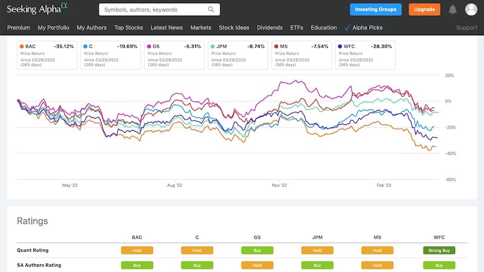Click the orange Upgrade button

(x=425, y=9)
